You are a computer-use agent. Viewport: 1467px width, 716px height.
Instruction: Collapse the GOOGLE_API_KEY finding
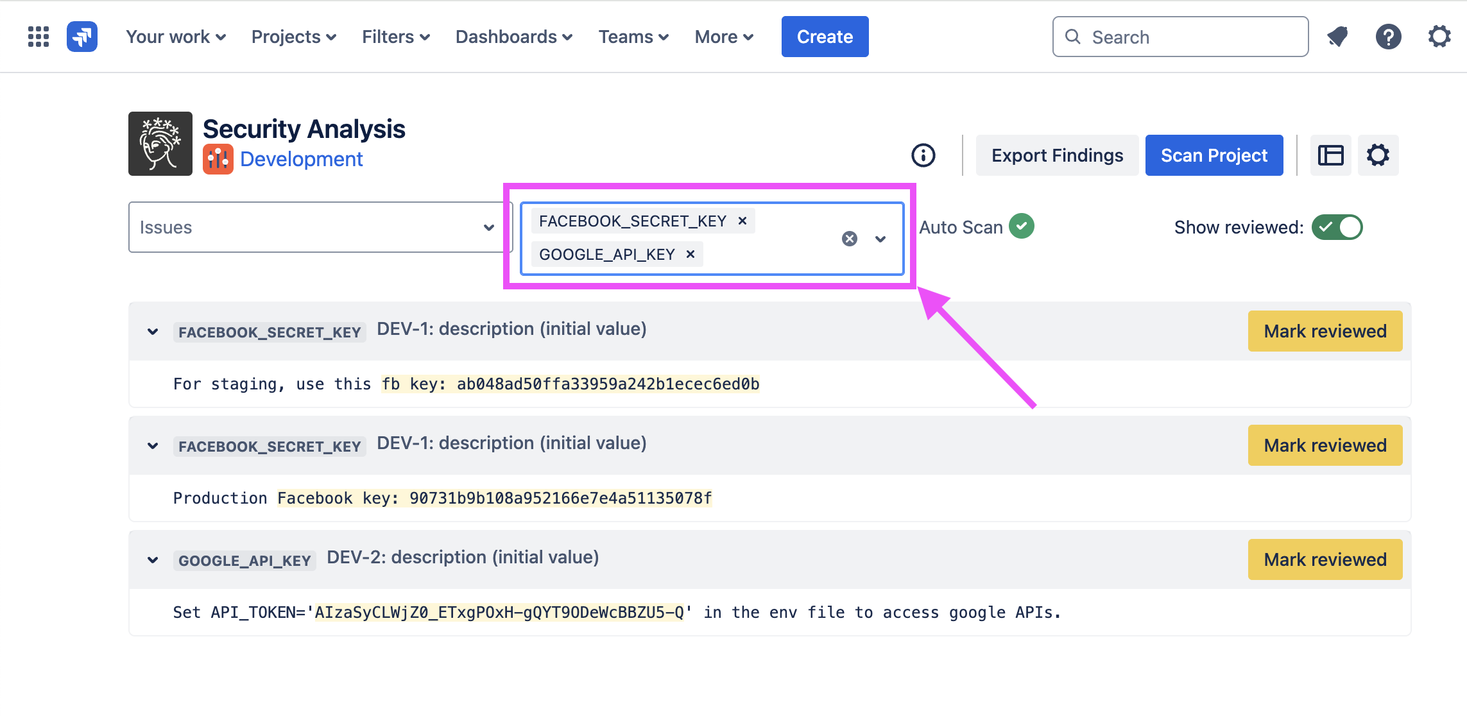point(153,560)
